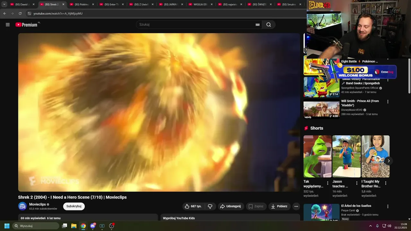Viewport: 411px width, 231px height.
Task: Click the Zapisz save button
Action: point(256,206)
